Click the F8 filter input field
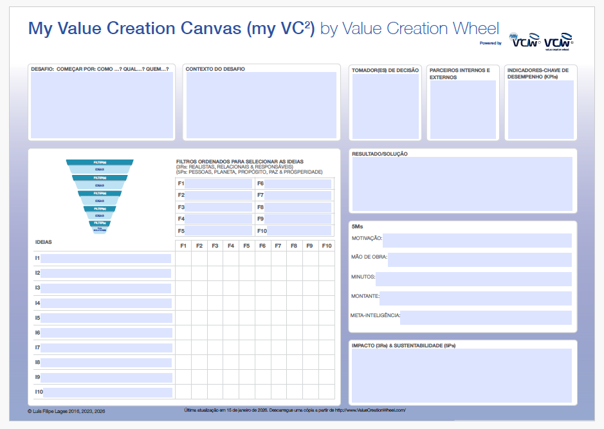The width and height of the screenshot is (604, 429). [x=298, y=207]
